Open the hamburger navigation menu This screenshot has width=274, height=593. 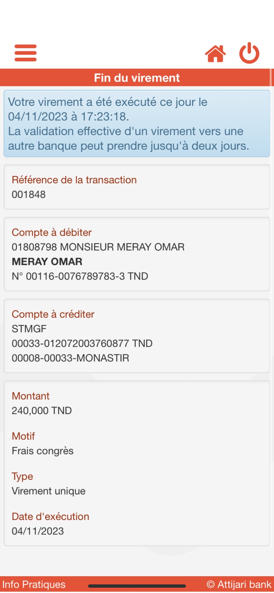[25, 53]
